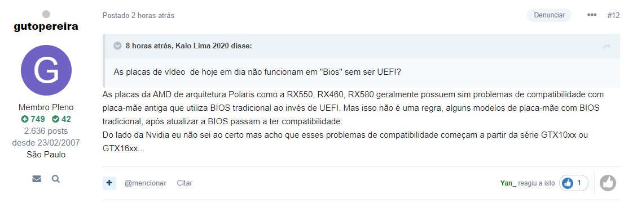Click the envelope message icon
The image size is (624, 208).
[x=37, y=179]
